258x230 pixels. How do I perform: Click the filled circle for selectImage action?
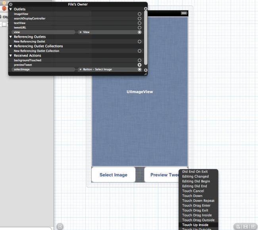pyautogui.click(x=139, y=70)
